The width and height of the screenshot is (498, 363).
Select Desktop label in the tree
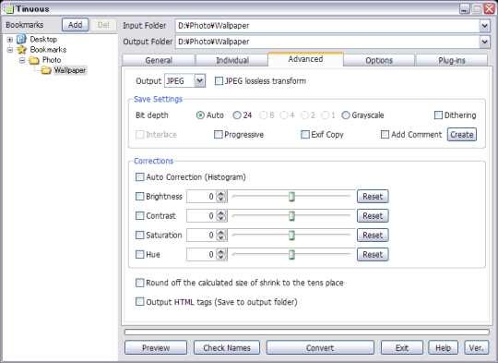[43, 40]
